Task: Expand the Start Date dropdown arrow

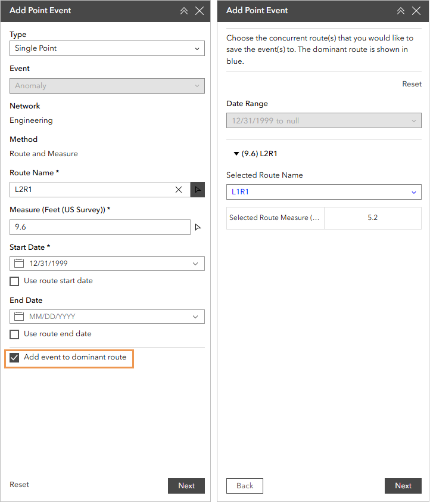Action: coord(195,264)
